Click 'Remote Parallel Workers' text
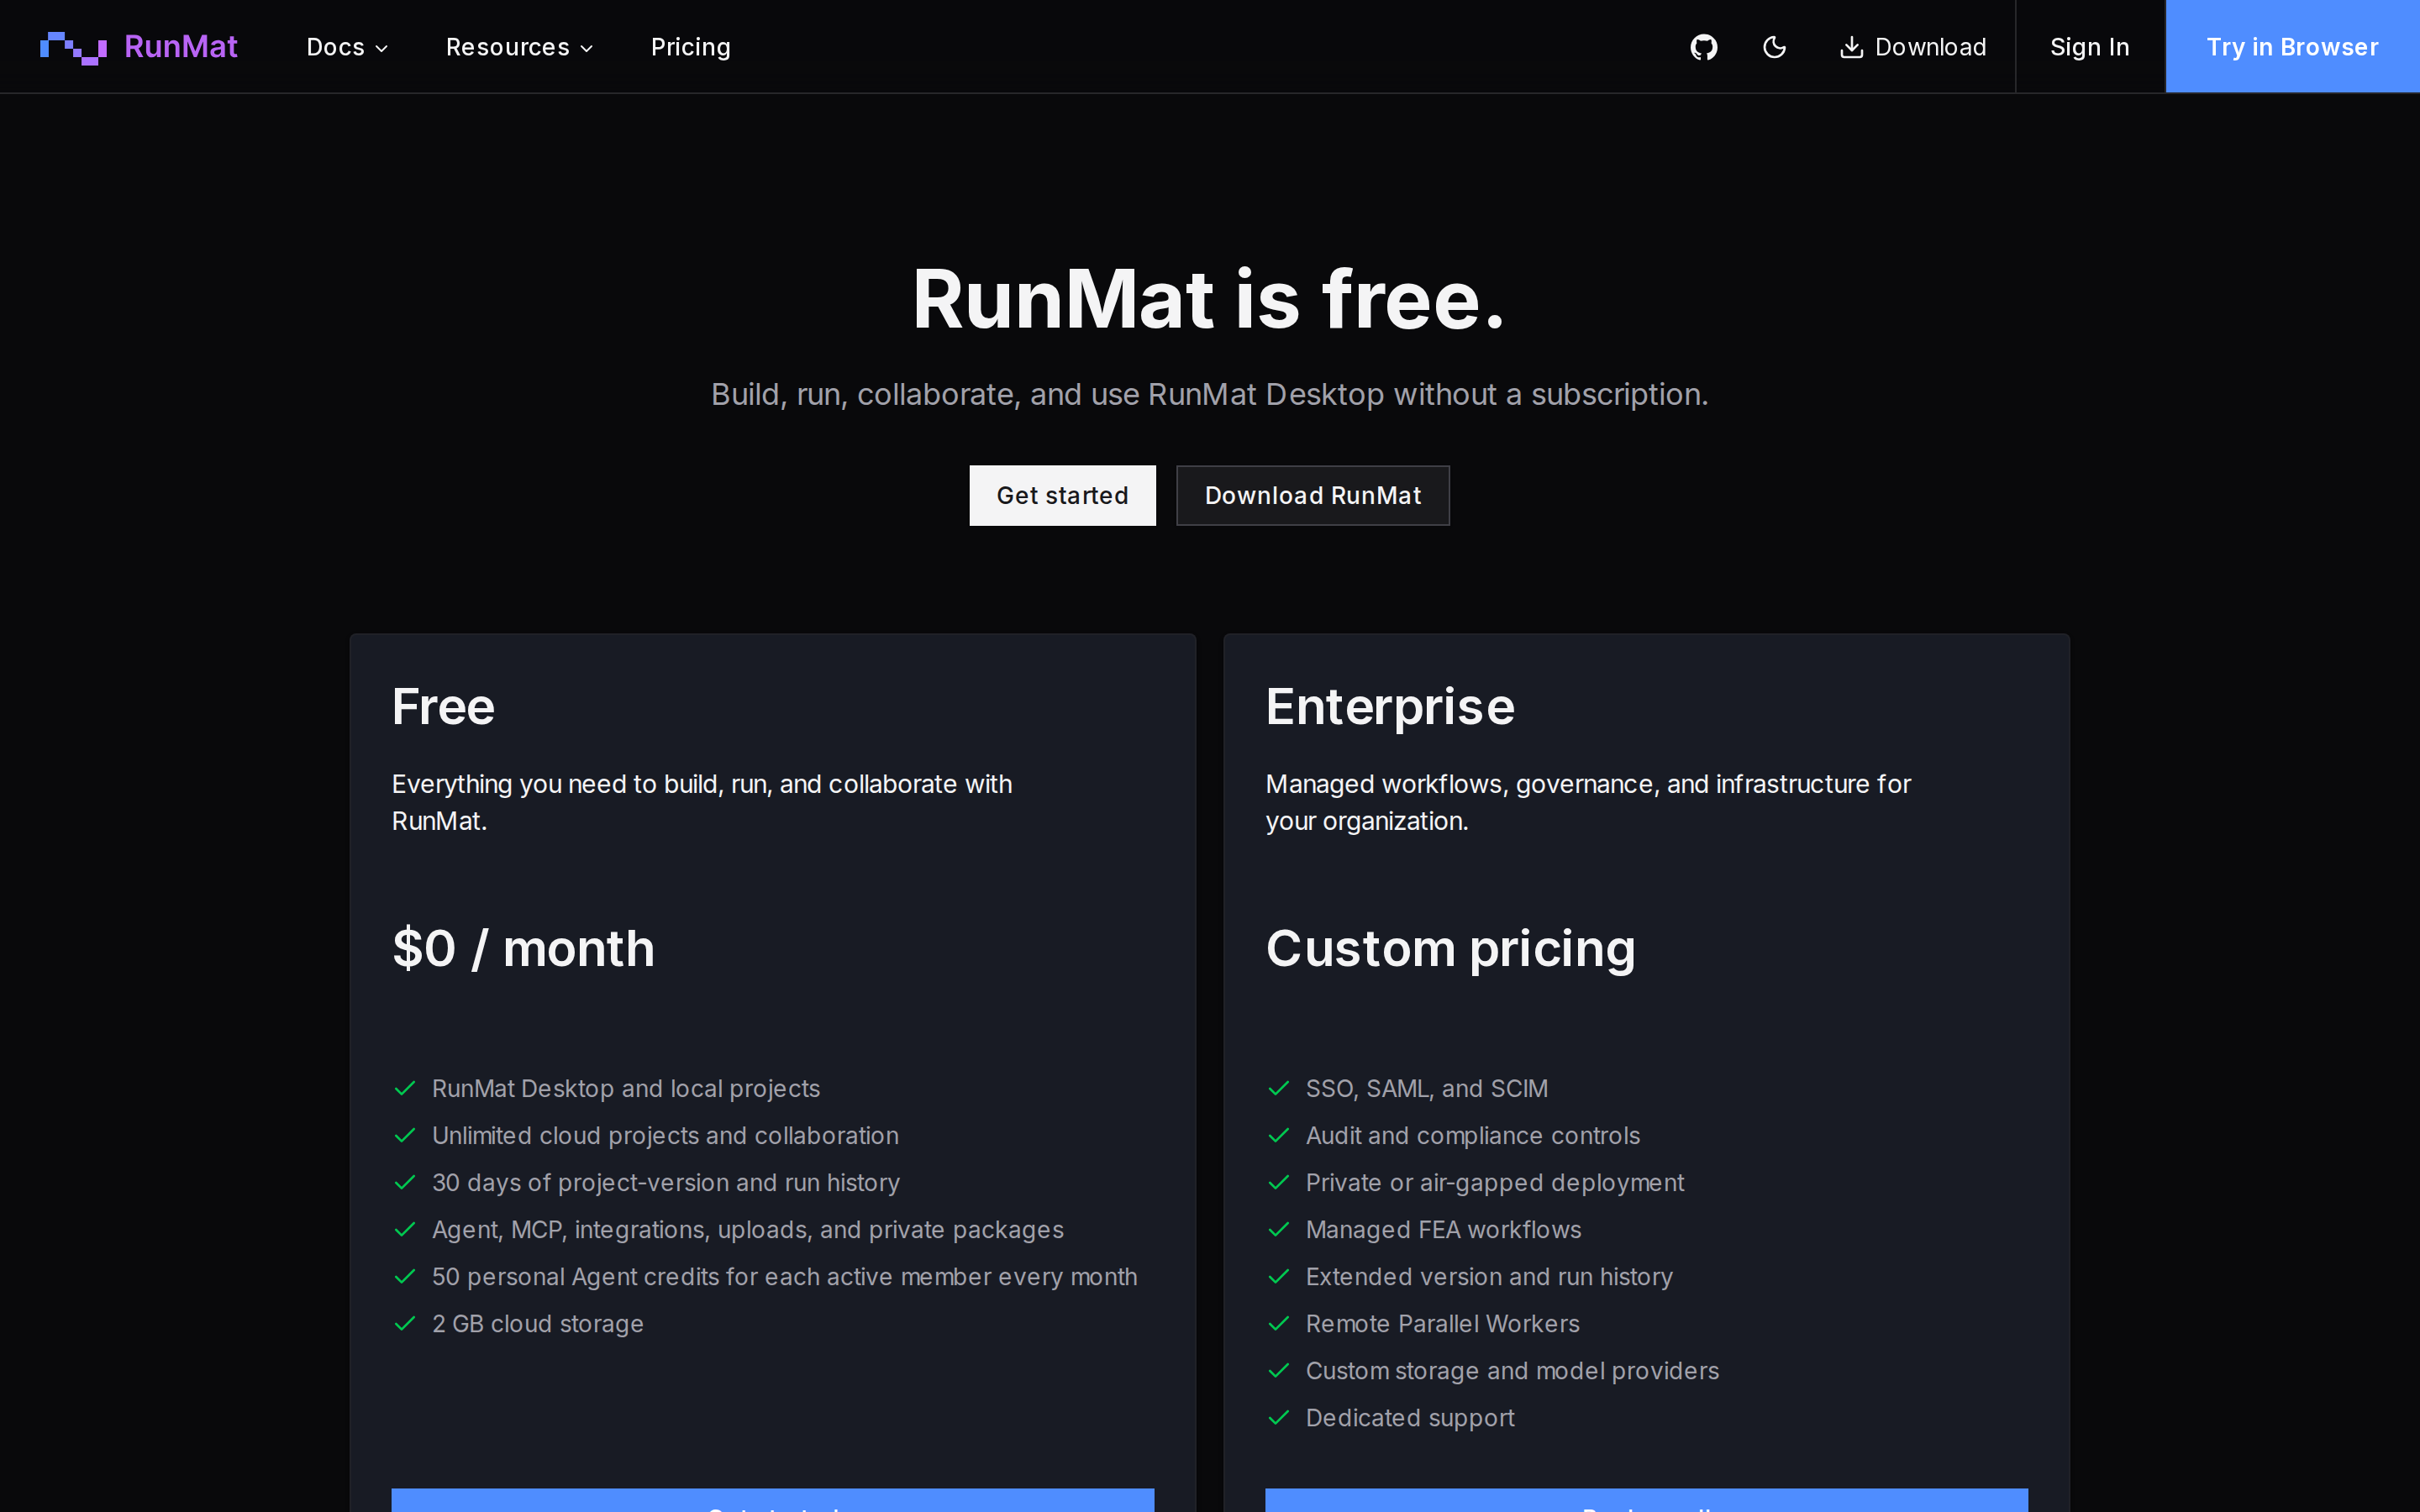Image resolution: width=2420 pixels, height=1512 pixels. pos(1443,1323)
